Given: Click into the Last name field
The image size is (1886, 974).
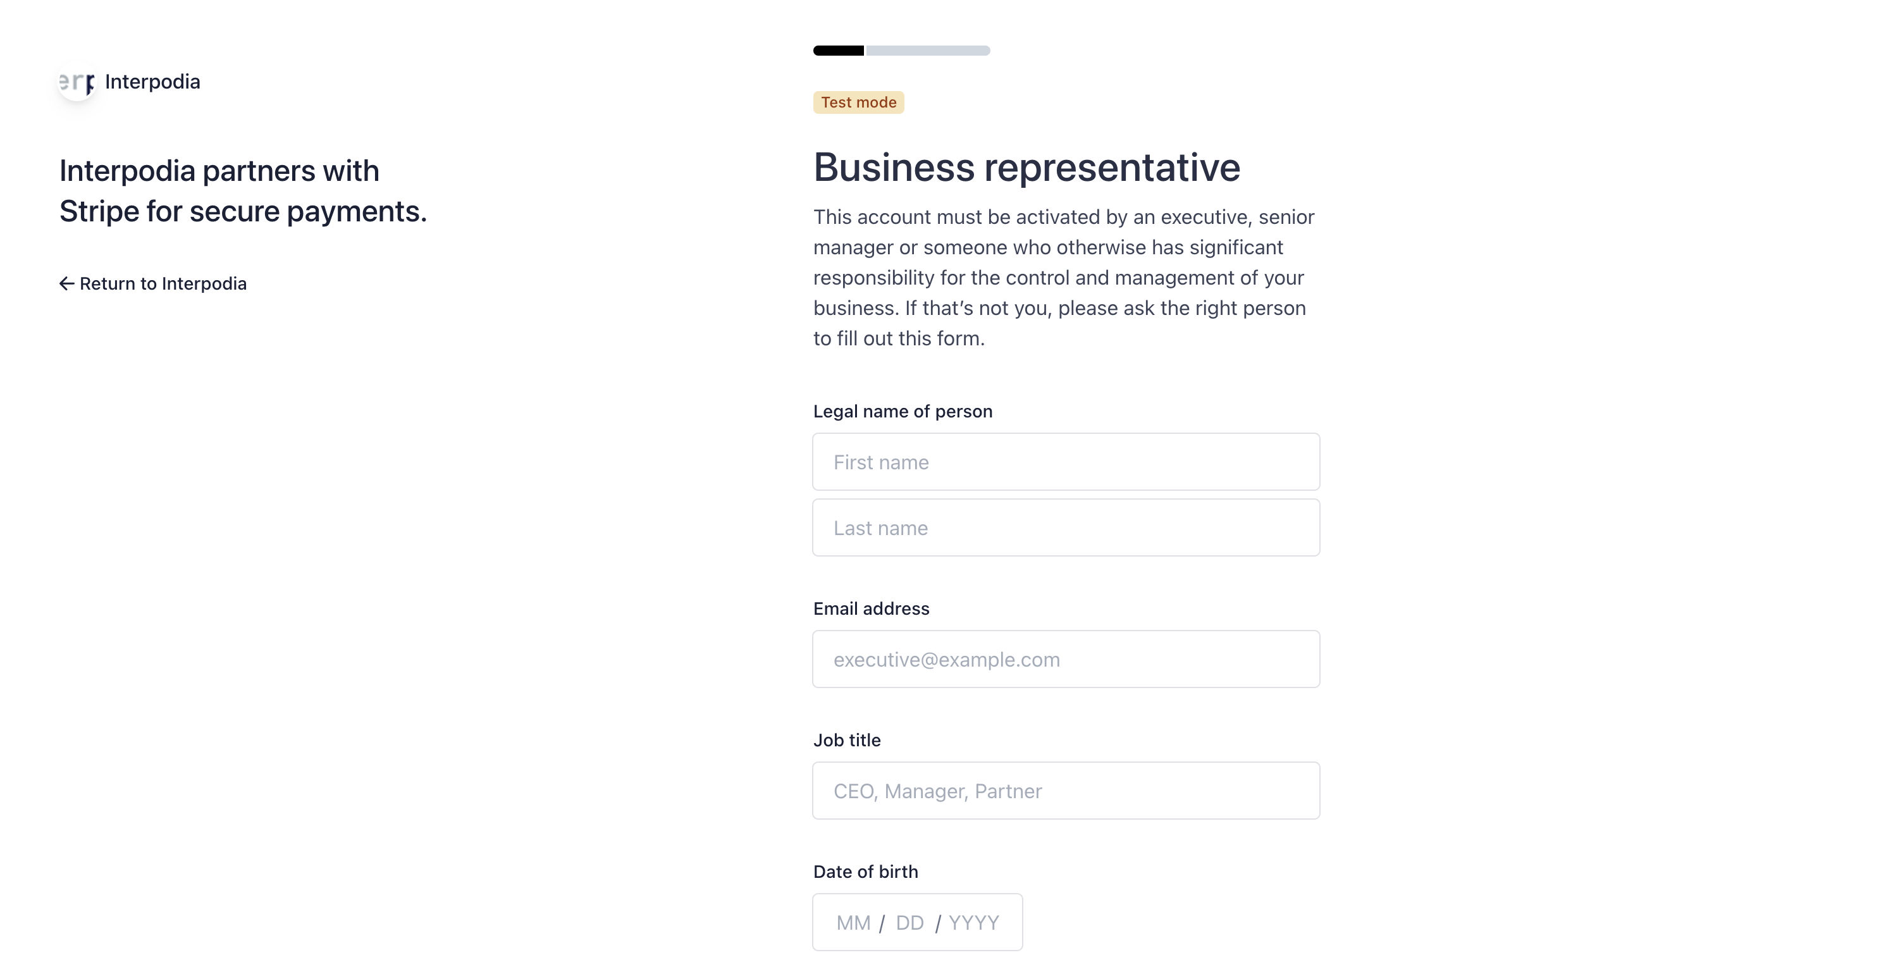Looking at the screenshot, I should (1065, 528).
